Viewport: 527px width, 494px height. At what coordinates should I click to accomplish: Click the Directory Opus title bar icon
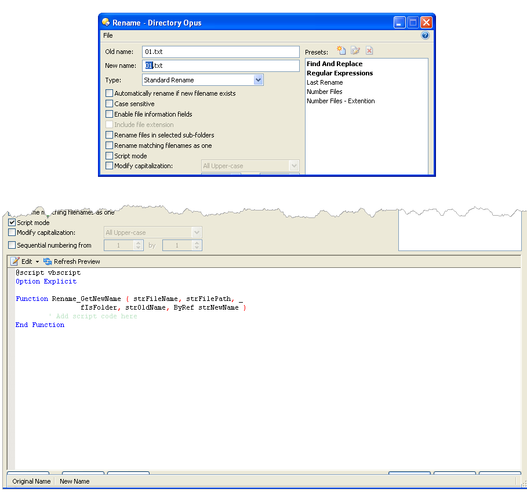tap(106, 22)
